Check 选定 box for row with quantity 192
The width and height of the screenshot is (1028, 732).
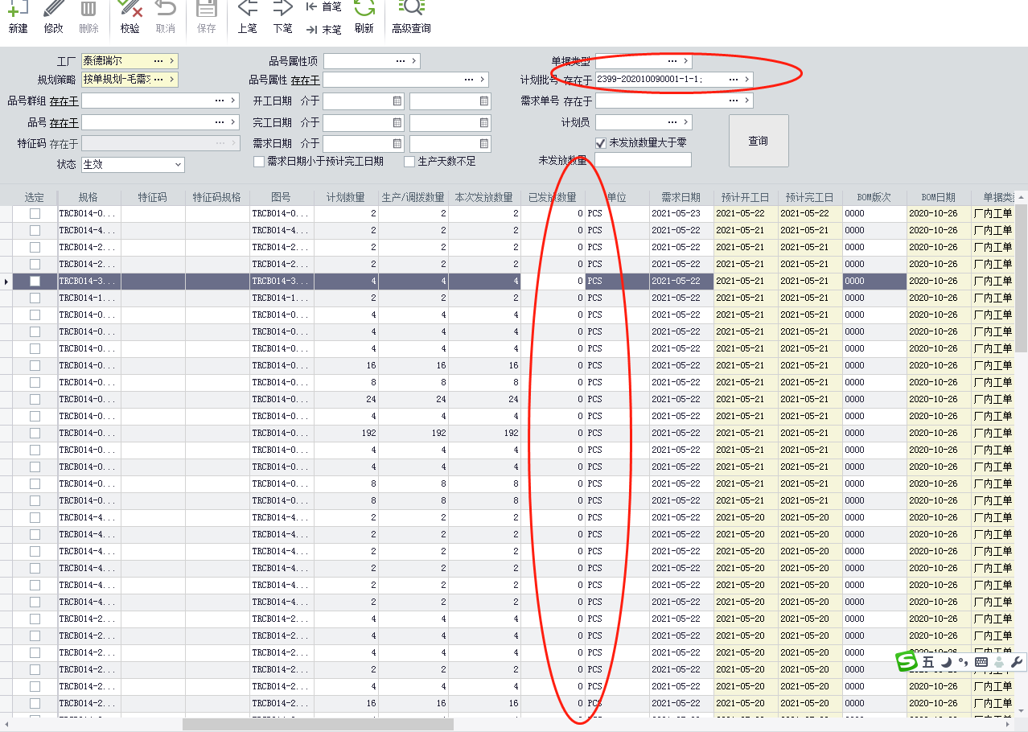point(35,434)
